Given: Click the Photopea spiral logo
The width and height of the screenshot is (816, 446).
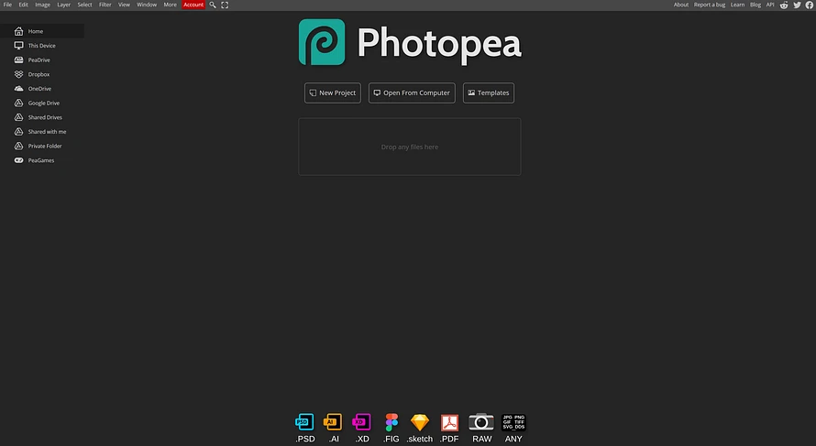Looking at the screenshot, I should pos(322,42).
